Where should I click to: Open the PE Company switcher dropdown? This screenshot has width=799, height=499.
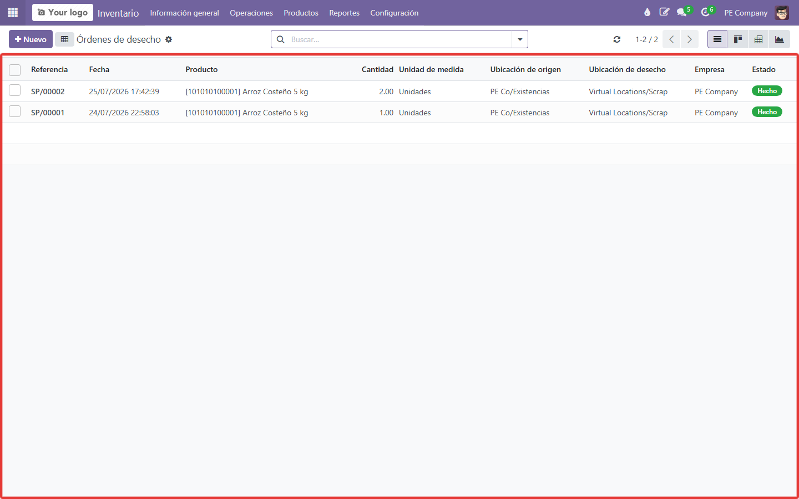tap(746, 13)
